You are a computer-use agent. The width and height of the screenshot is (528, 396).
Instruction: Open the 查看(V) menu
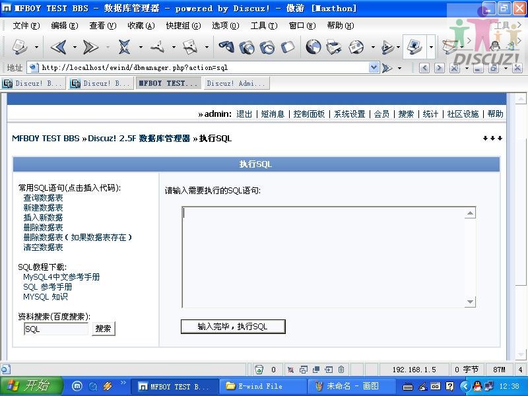click(103, 26)
